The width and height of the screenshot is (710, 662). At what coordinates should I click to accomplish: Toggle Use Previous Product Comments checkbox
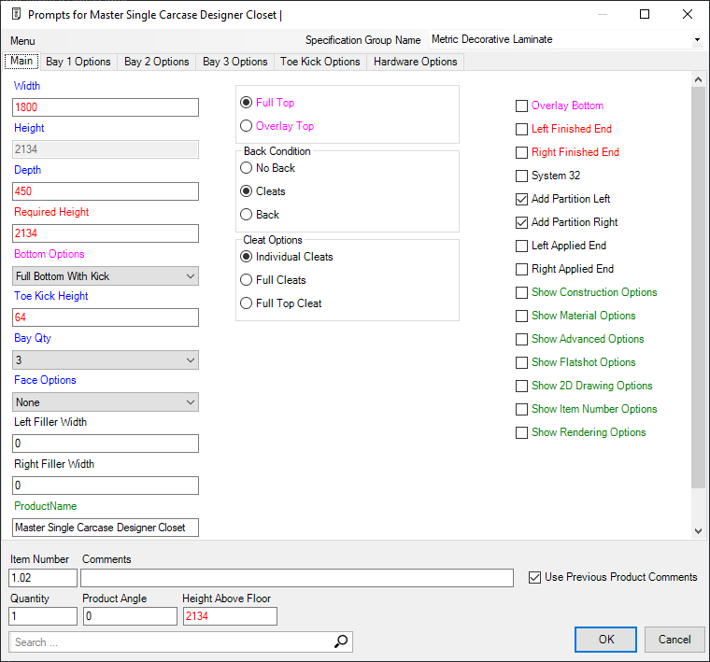click(535, 577)
